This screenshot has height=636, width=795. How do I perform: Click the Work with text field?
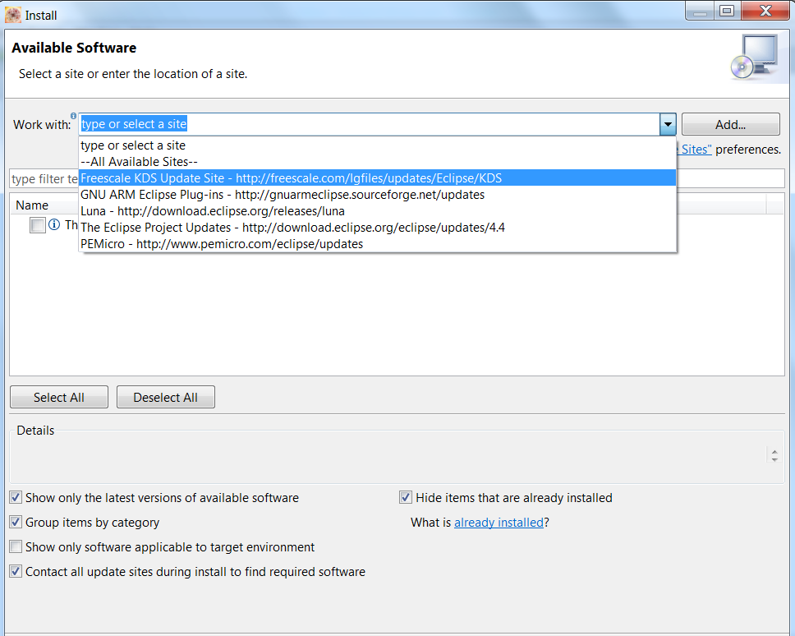point(369,124)
